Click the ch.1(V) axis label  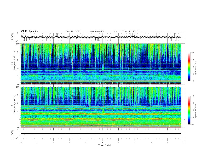(12, 37)
